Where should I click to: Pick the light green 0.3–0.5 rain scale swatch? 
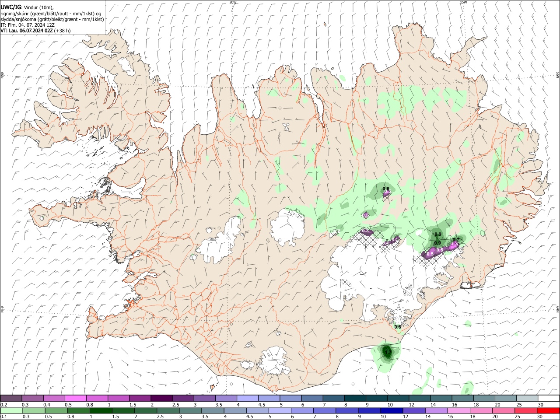point(34,410)
